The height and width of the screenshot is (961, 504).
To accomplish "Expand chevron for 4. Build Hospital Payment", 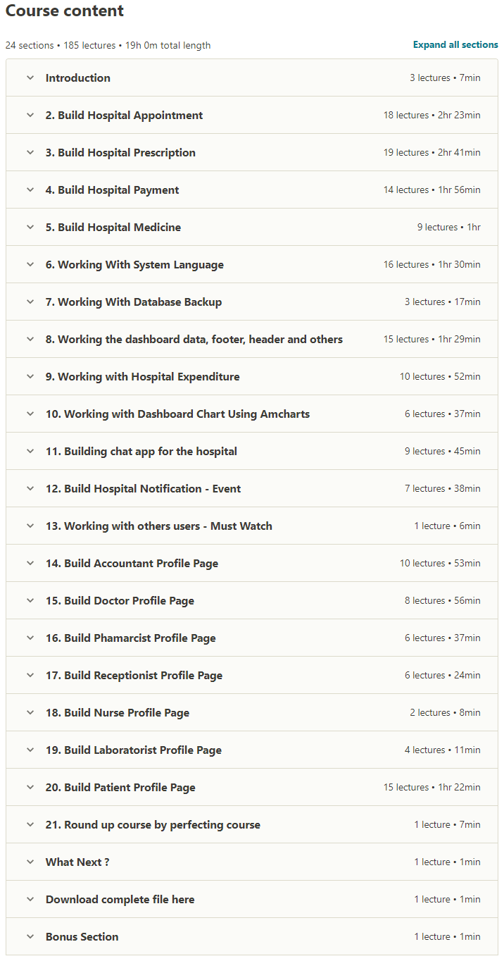I will (30, 190).
